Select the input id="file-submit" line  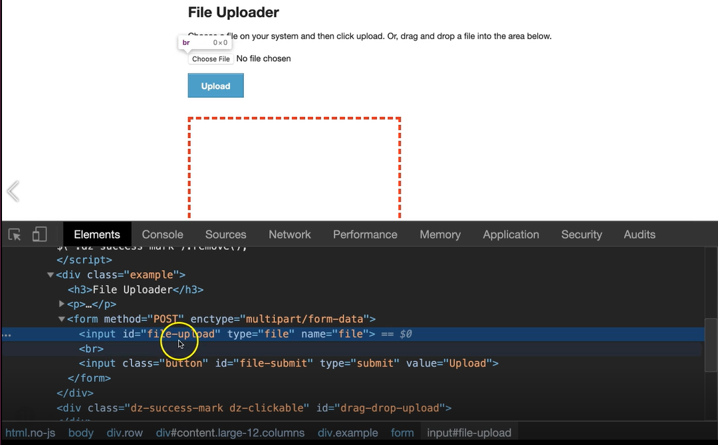pyautogui.click(x=289, y=363)
